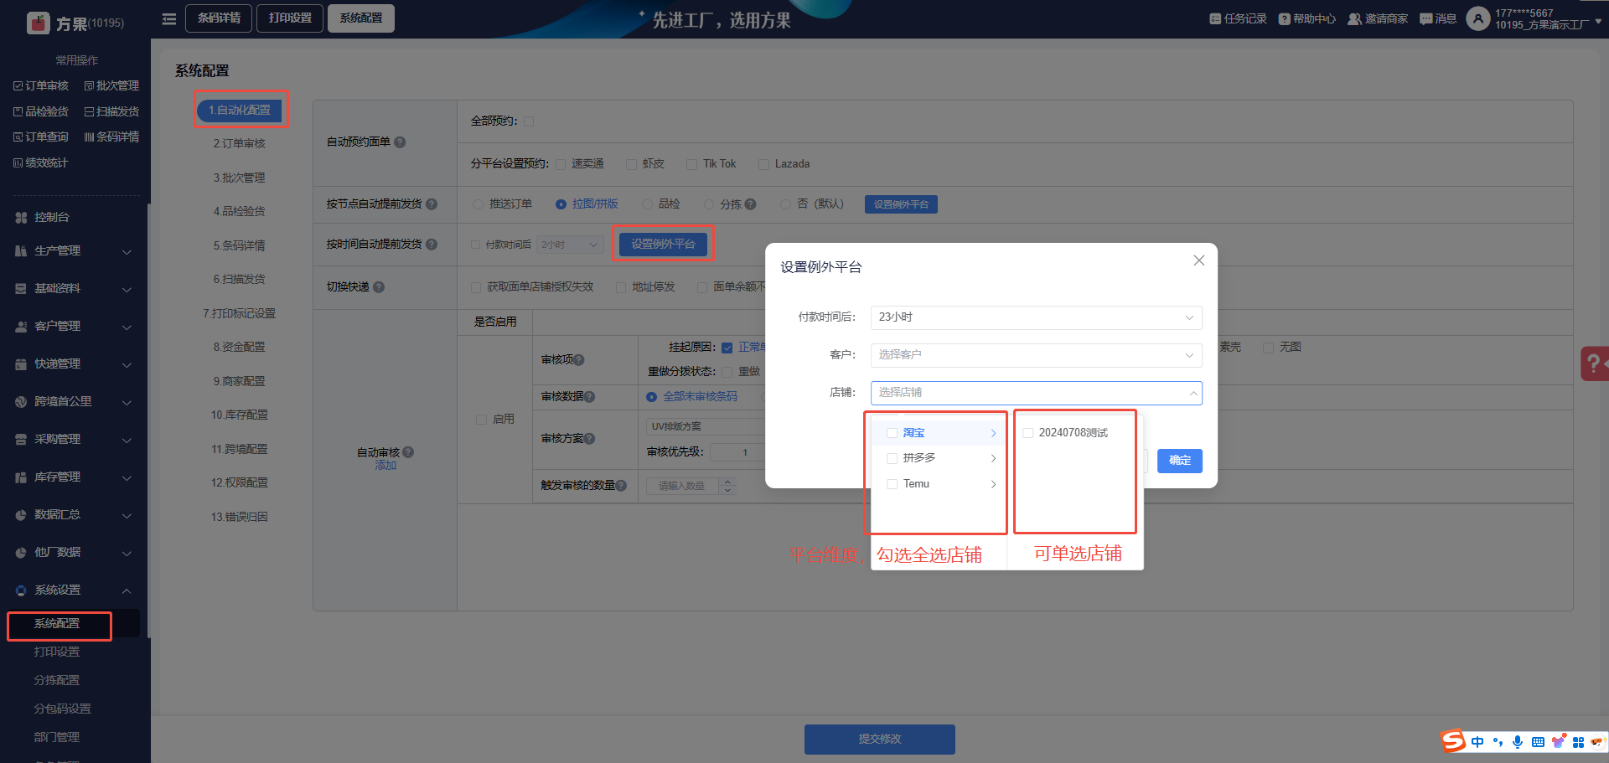The width and height of the screenshot is (1609, 763).
Task: Open the 选择客户 dropdown
Action: pyautogui.click(x=1036, y=355)
